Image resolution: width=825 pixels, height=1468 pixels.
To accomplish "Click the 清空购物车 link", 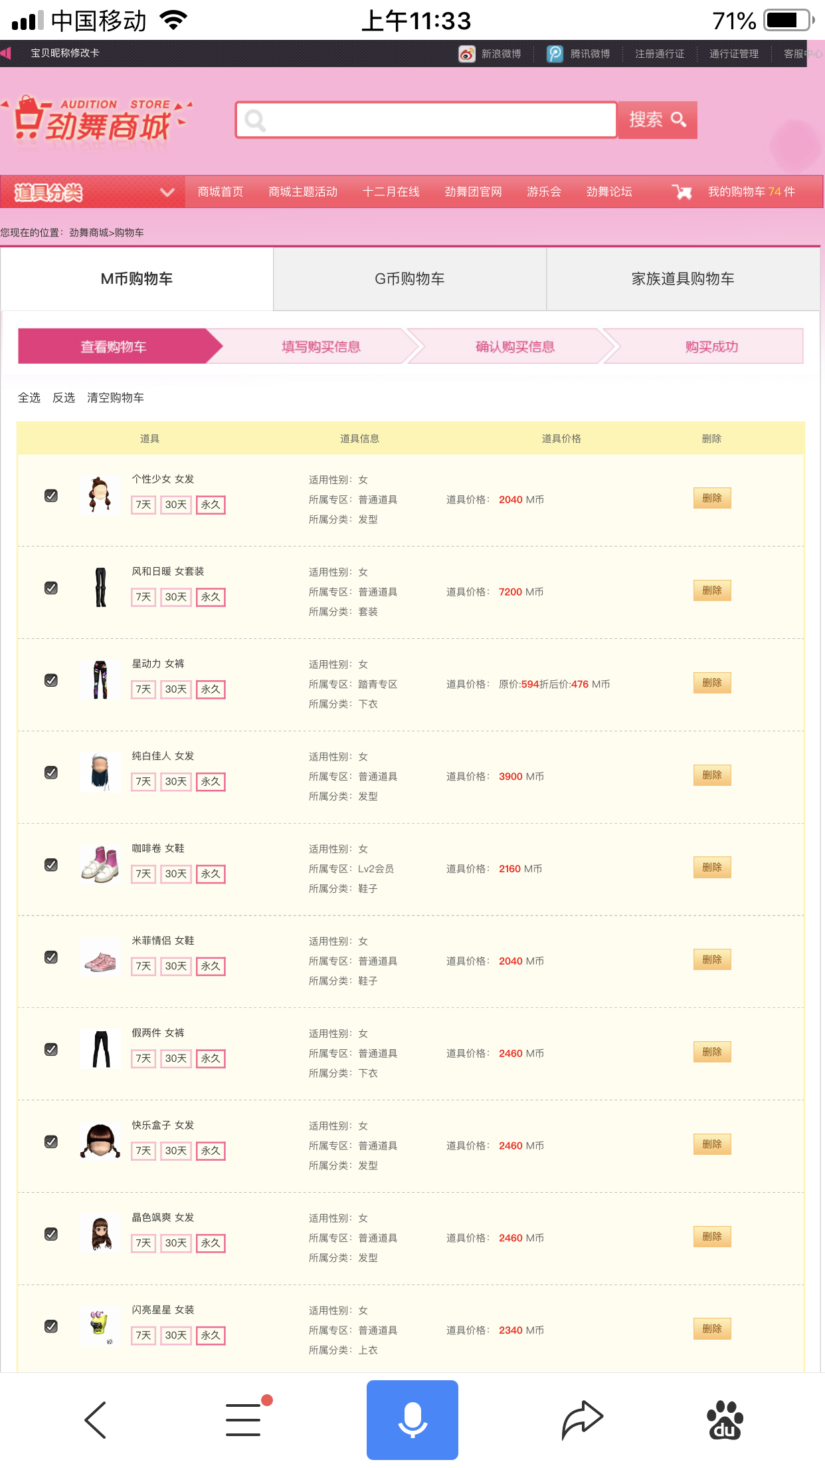I will (x=116, y=398).
